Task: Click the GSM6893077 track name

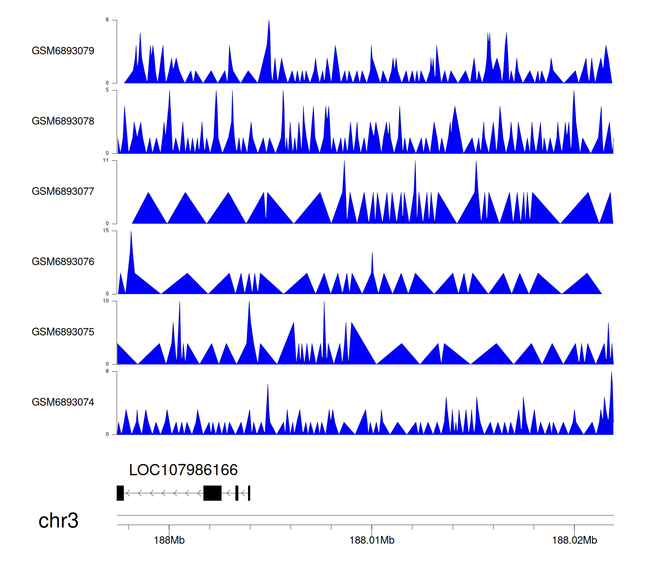Action: point(63,192)
